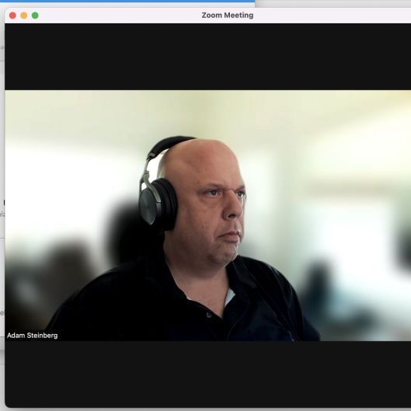This screenshot has height=411, width=411.
Task: Click the bright blurred window in the video background
Action: click(341, 236)
